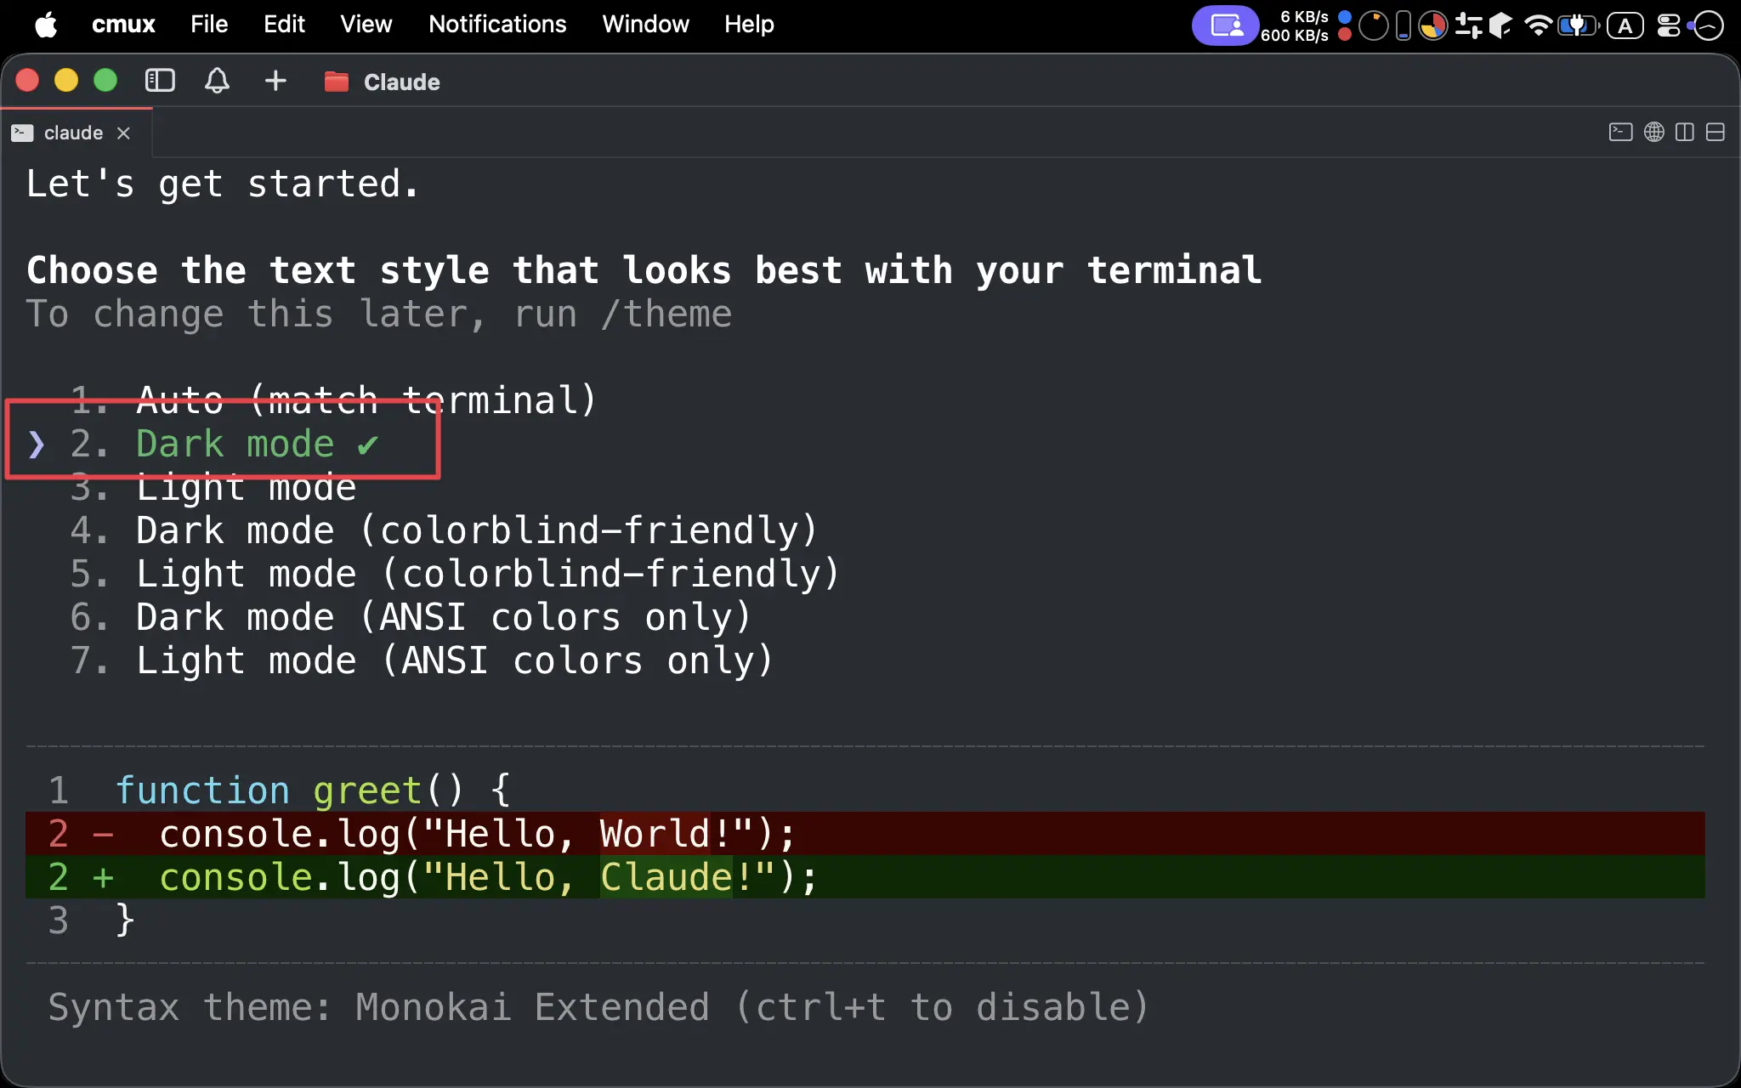Viewport: 1741px width, 1088px height.
Task: Open the Help menu
Action: [749, 25]
